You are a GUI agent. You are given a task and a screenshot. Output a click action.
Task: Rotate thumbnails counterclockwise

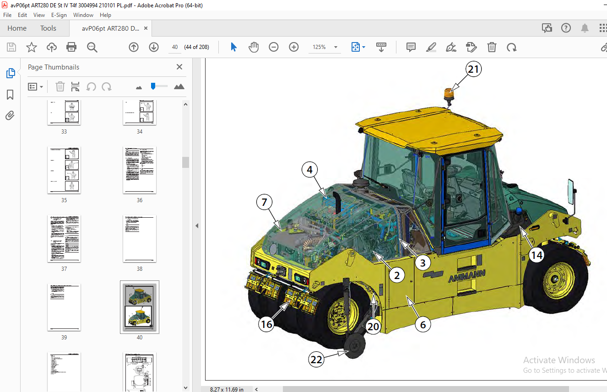tap(91, 86)
